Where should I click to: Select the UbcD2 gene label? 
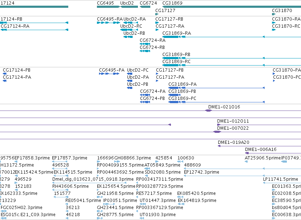pos(127,3)
